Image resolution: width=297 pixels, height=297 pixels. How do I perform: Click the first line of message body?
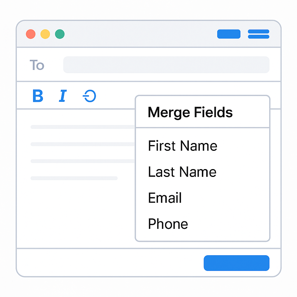click(83, 127)
